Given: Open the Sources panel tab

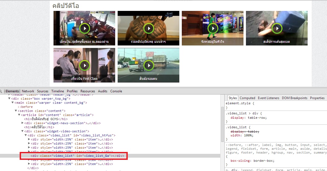Looking at the screenshot, I should (x=43, y=91).
